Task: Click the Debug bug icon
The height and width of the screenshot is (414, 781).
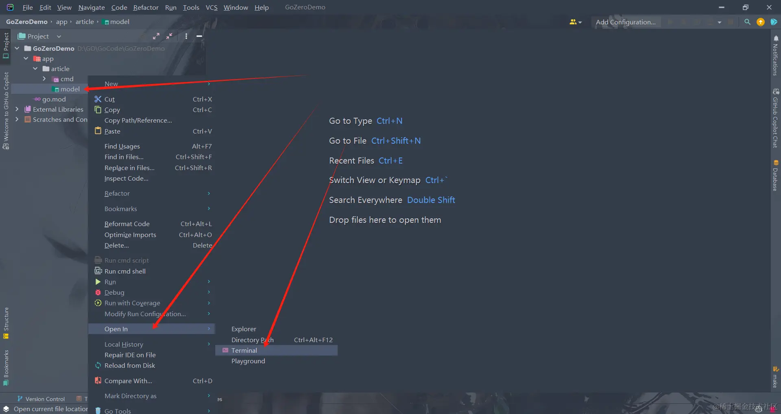Action: click(x=98, y=292)
